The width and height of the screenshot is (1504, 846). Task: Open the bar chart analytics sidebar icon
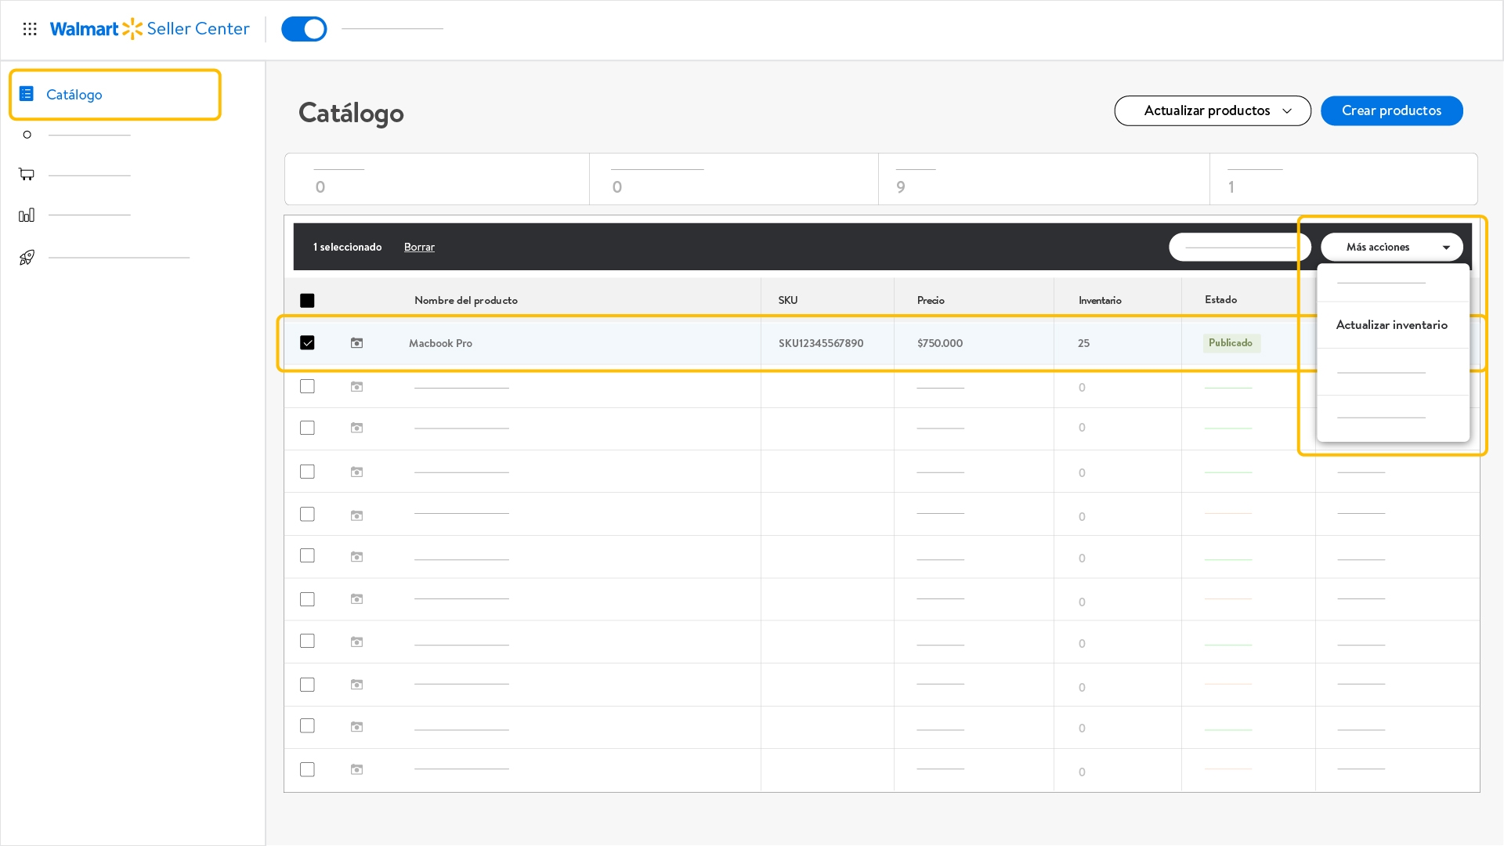pos(27,215)
